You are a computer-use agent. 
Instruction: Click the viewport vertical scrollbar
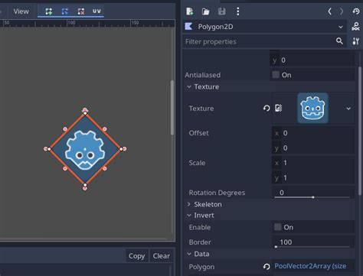pyautogui.click(x=172, y=108)
